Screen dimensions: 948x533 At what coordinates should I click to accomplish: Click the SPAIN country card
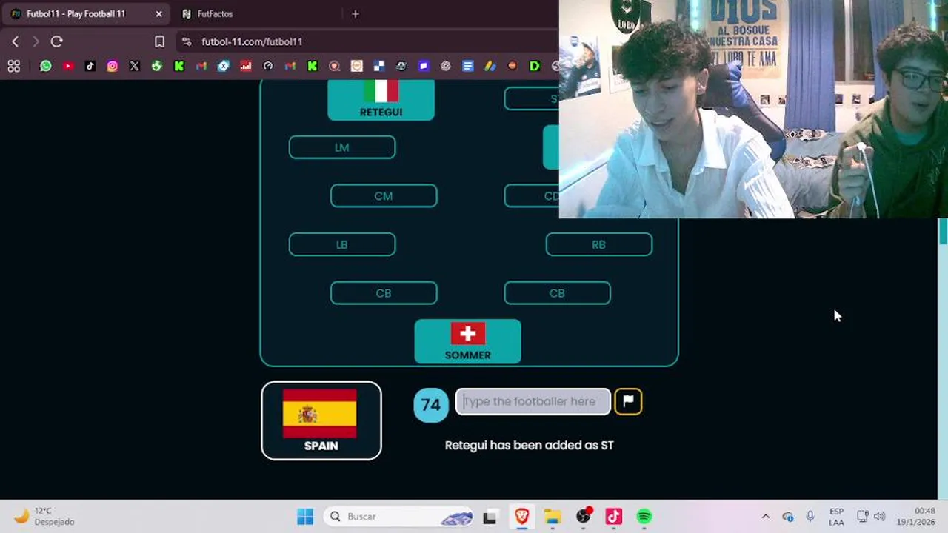point(321,420)
